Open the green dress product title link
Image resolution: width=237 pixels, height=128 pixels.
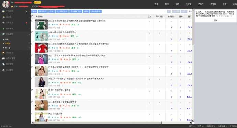[x=77, y=21]
